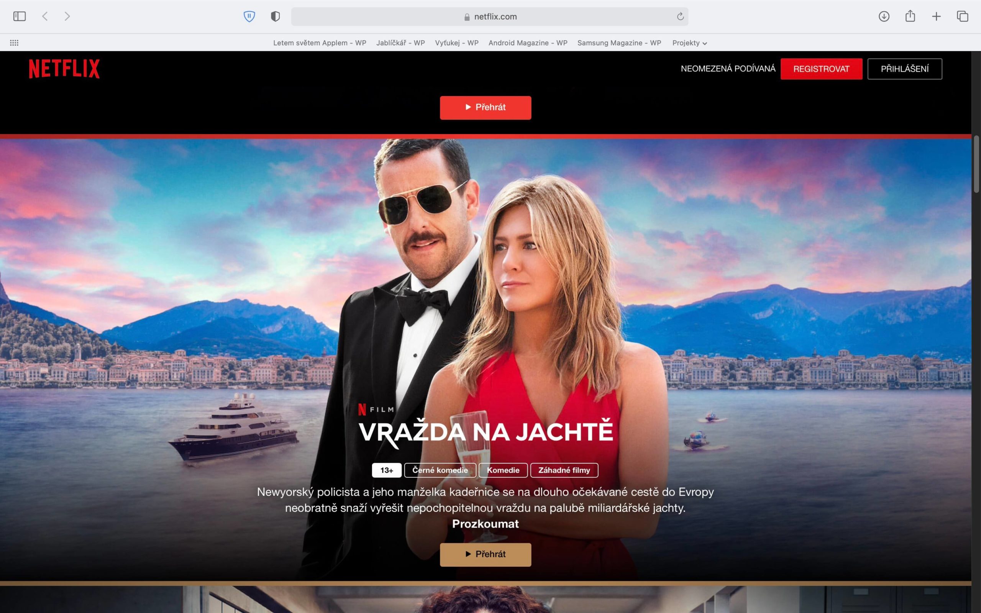This screenshot has width=981, height=613.
Task: Open Vyťukej - WP bookmark
Action: tap(456, 43)
